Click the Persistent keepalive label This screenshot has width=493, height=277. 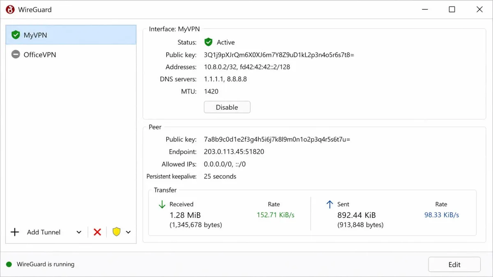(x=172, y=176)
